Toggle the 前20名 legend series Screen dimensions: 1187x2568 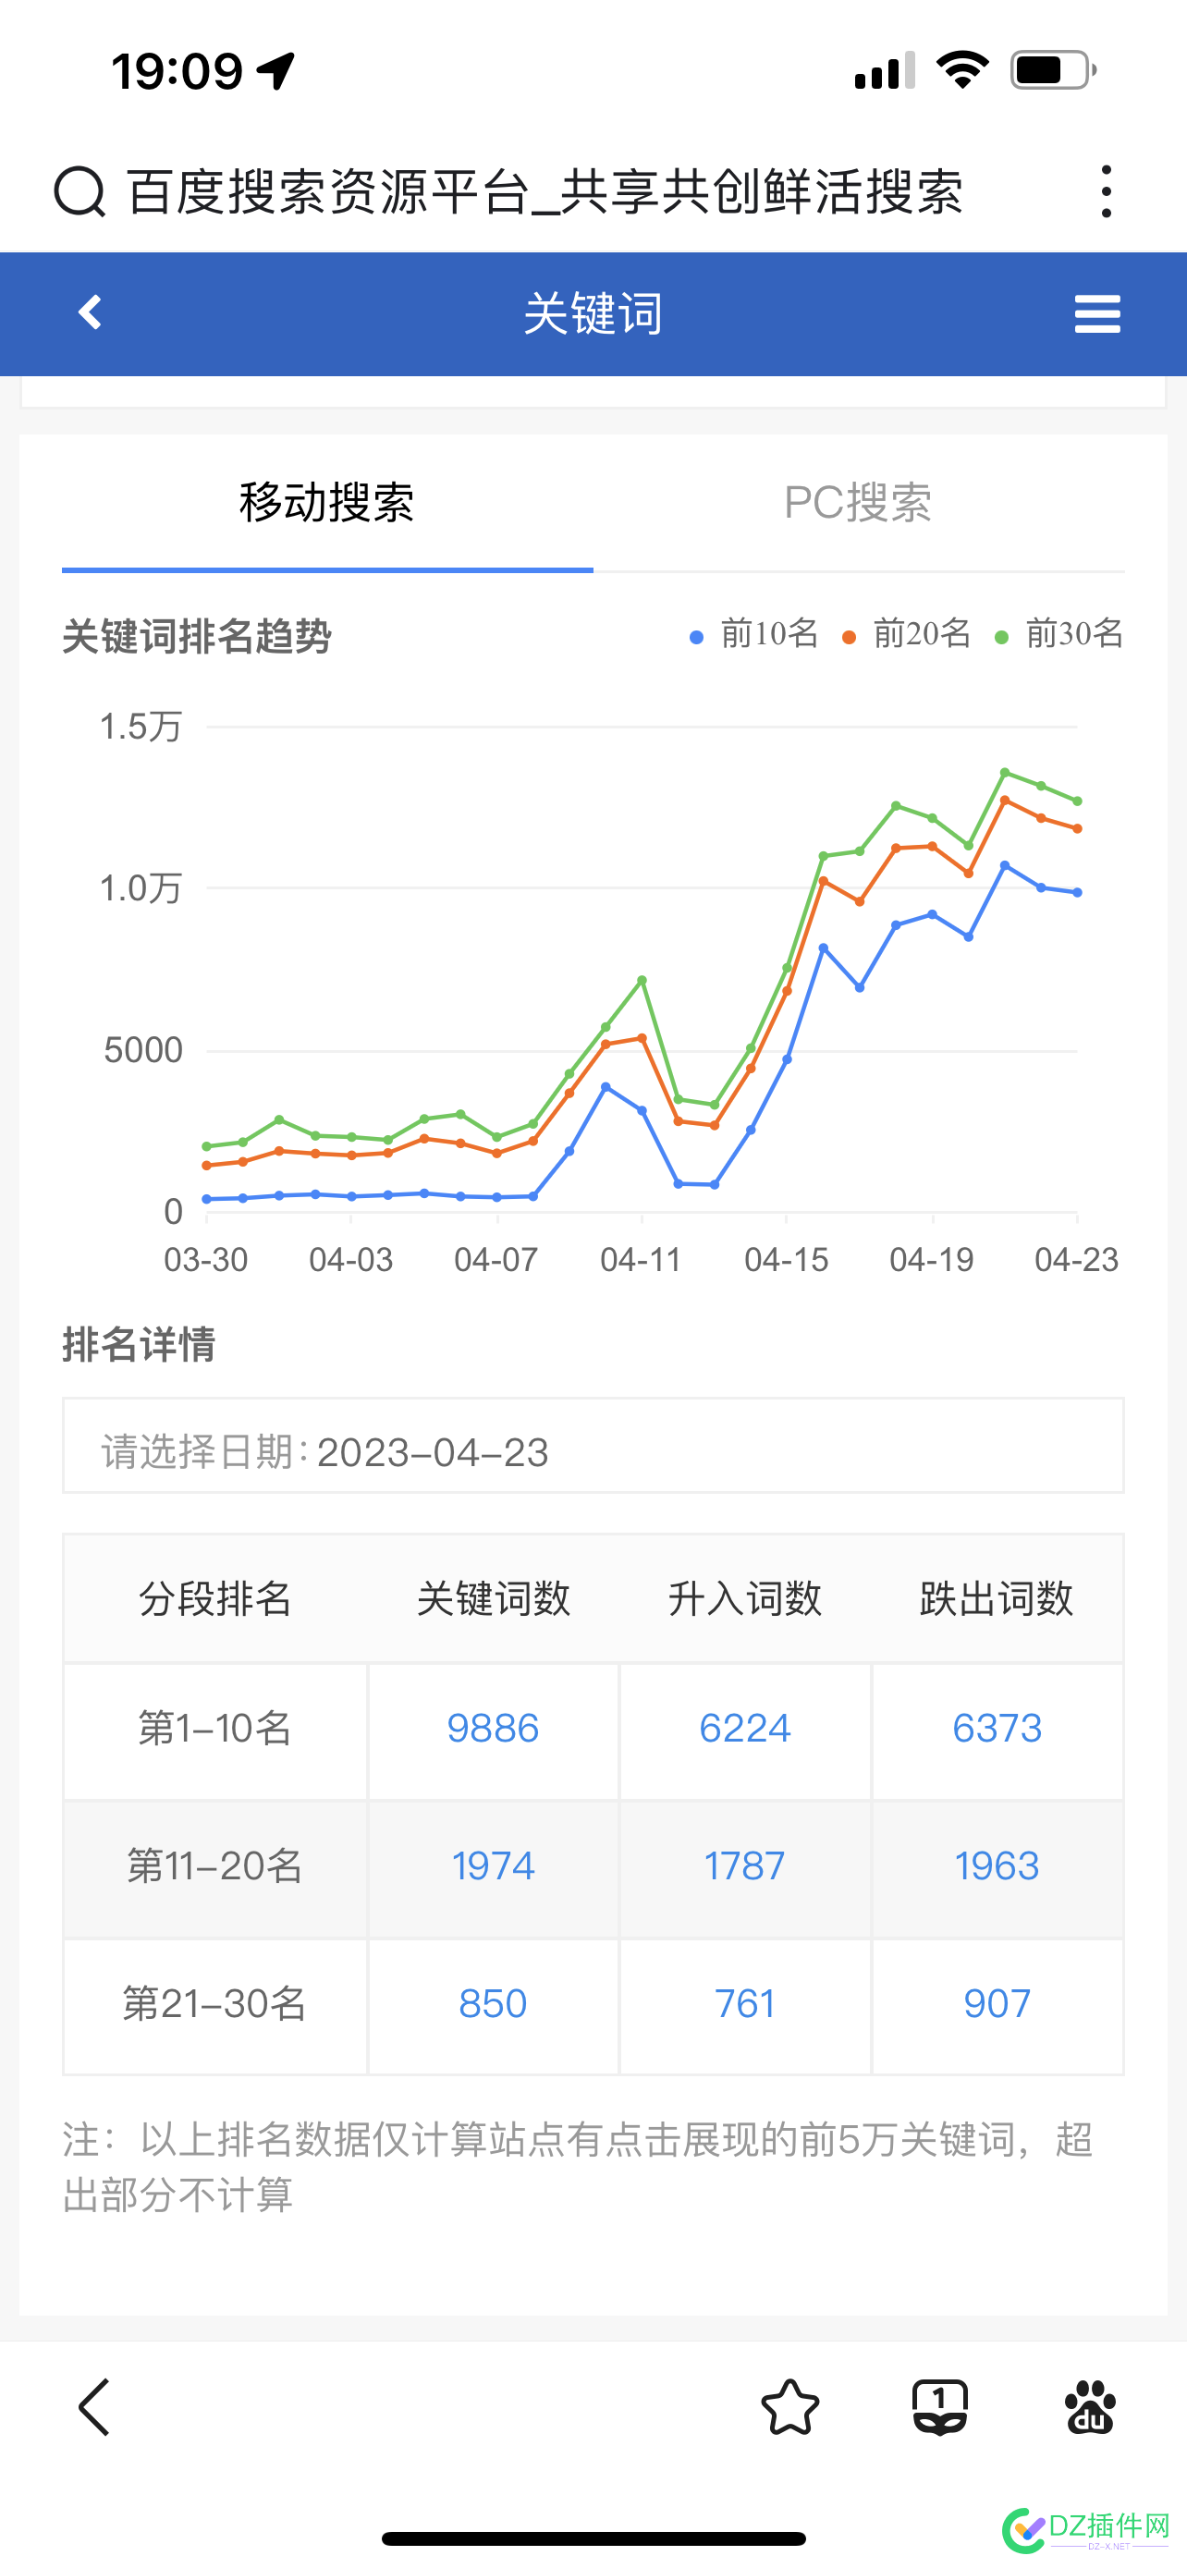pyautogui.click(x=907, y=634)
